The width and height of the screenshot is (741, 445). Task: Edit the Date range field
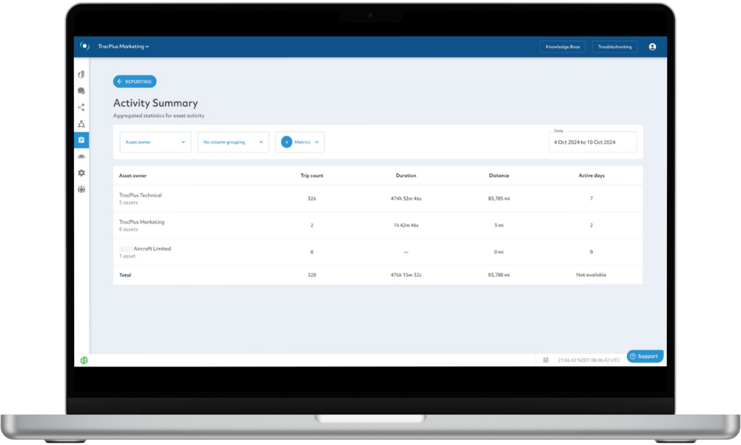coord(593,142)
